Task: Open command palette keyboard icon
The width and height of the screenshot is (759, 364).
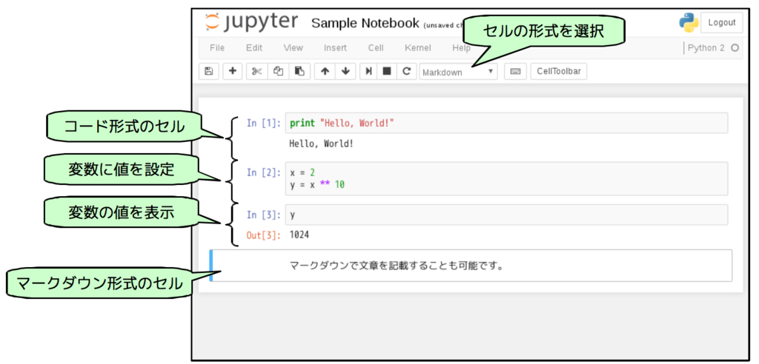Action: [x=516, y=72]
